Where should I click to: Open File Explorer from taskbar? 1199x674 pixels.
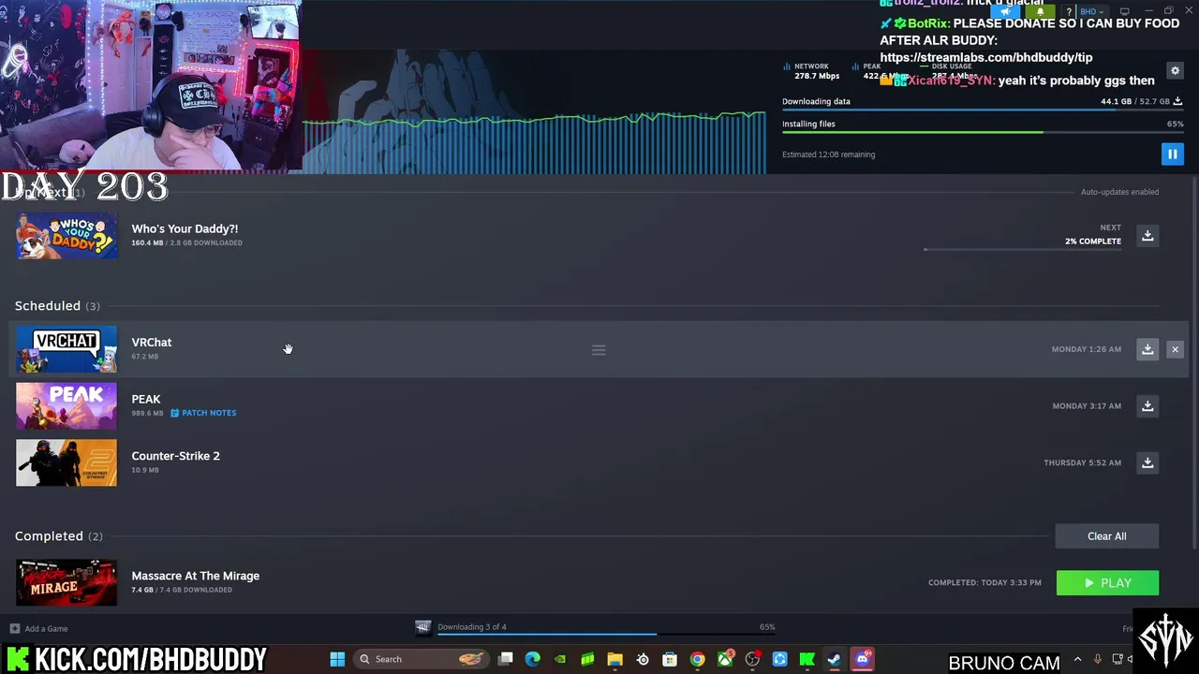[x=615, y=659]
